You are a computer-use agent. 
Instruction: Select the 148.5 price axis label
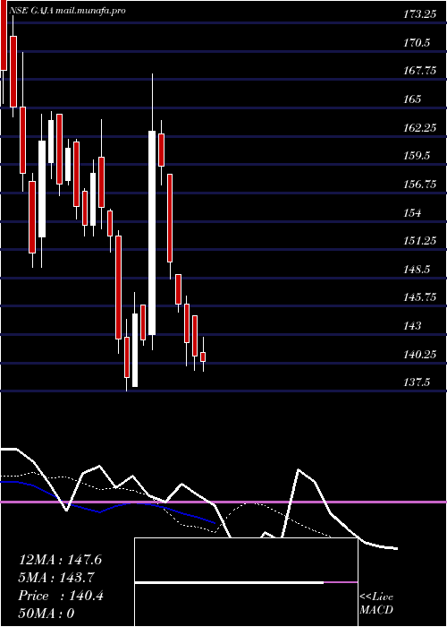coord(417,269)
